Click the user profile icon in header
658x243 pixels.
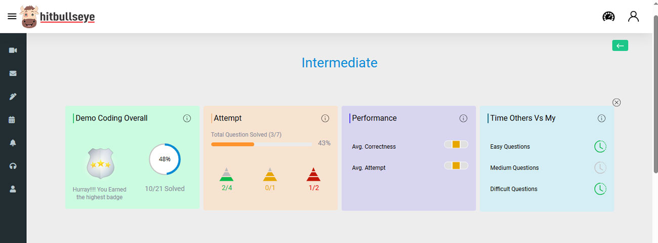point(633,17)
